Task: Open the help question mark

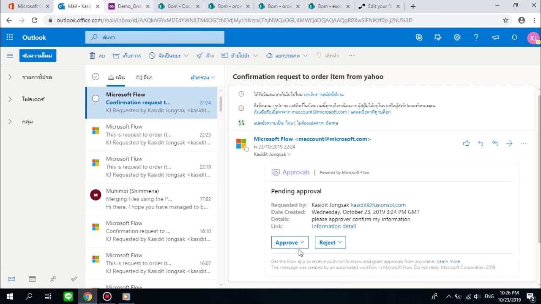Action: pyautogui.click(x=476, y=38)
